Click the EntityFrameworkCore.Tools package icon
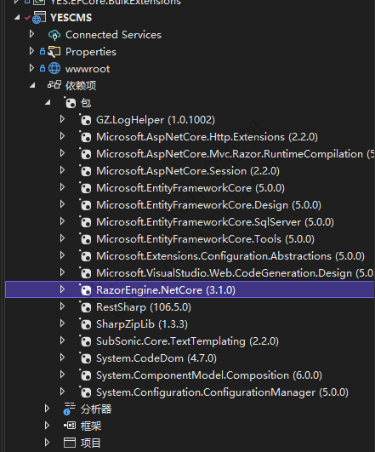The height and width of the screenshot is (452, 375). 86,238
